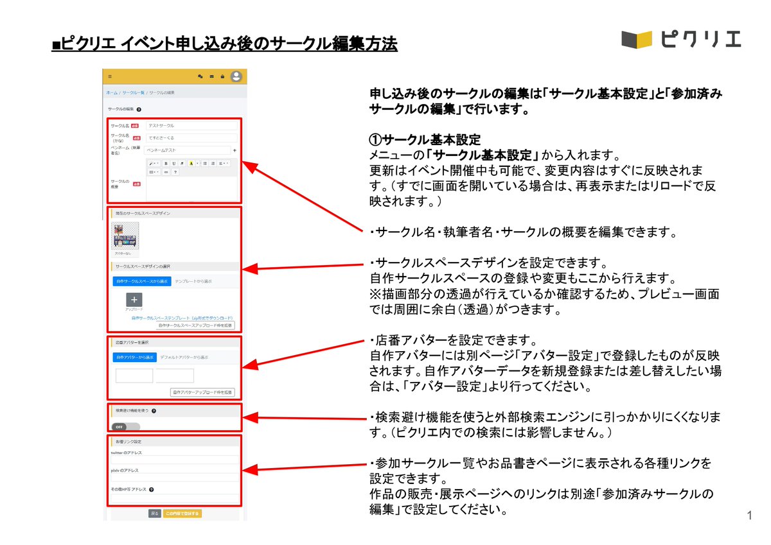Toggle strikethrough formatting in the editor toolbar

(x=182, y=164)
